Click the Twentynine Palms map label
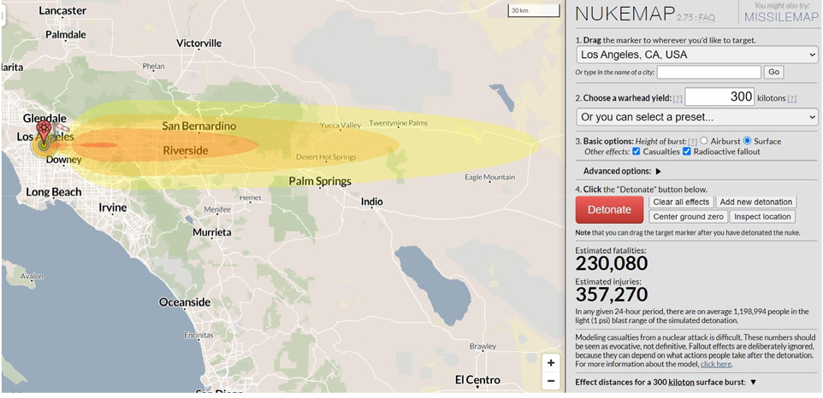823x398 pixels. point(399,123)
